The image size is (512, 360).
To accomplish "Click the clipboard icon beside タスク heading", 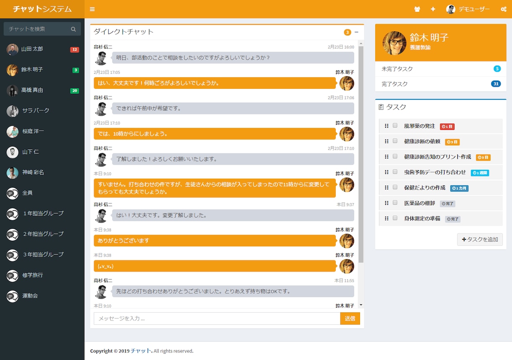I will [x=381, y=107].
